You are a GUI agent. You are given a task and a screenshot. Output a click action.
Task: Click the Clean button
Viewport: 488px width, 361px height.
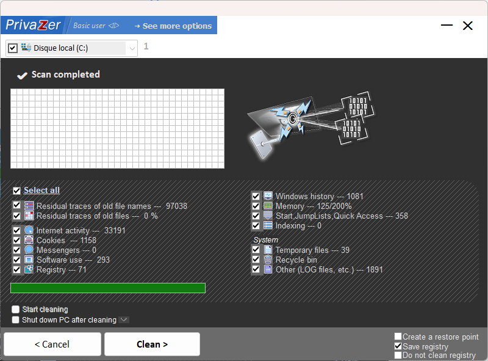[152, 344]
